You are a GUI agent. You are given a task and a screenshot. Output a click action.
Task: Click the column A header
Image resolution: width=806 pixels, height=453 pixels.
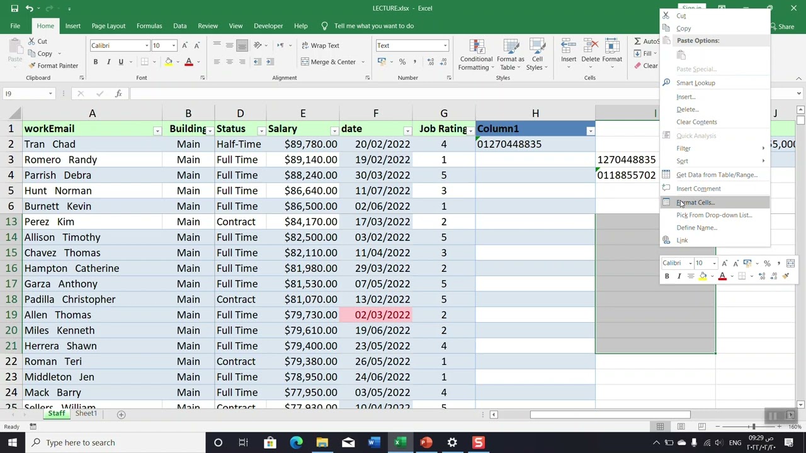click(92, 113)
